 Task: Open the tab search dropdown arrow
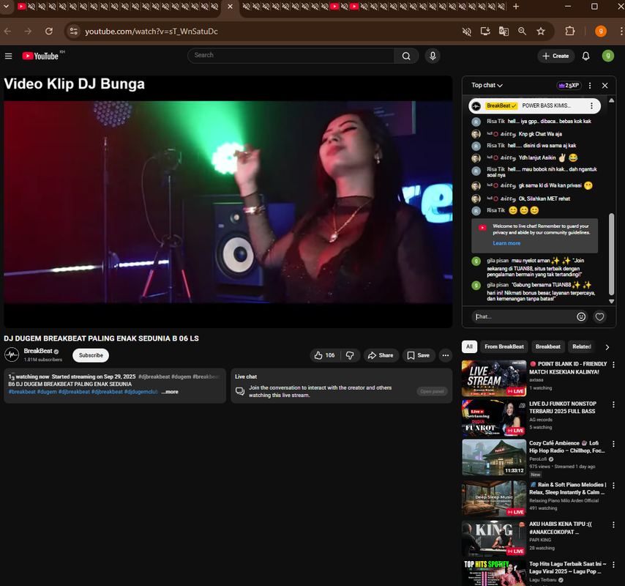[6, 7]
